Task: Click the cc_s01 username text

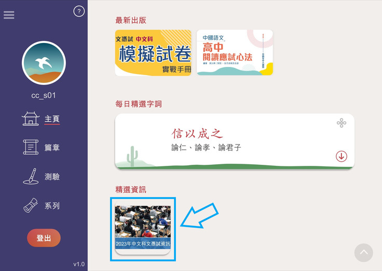Action: pos(44,95)
